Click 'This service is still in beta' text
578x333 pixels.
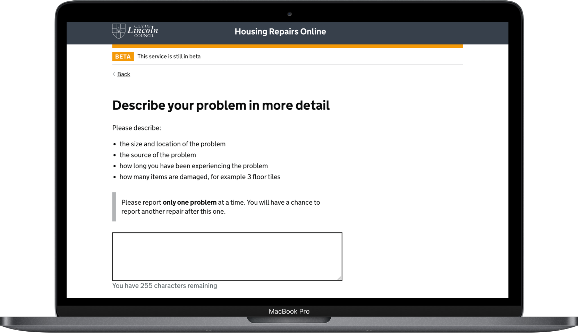click(169, 57)
